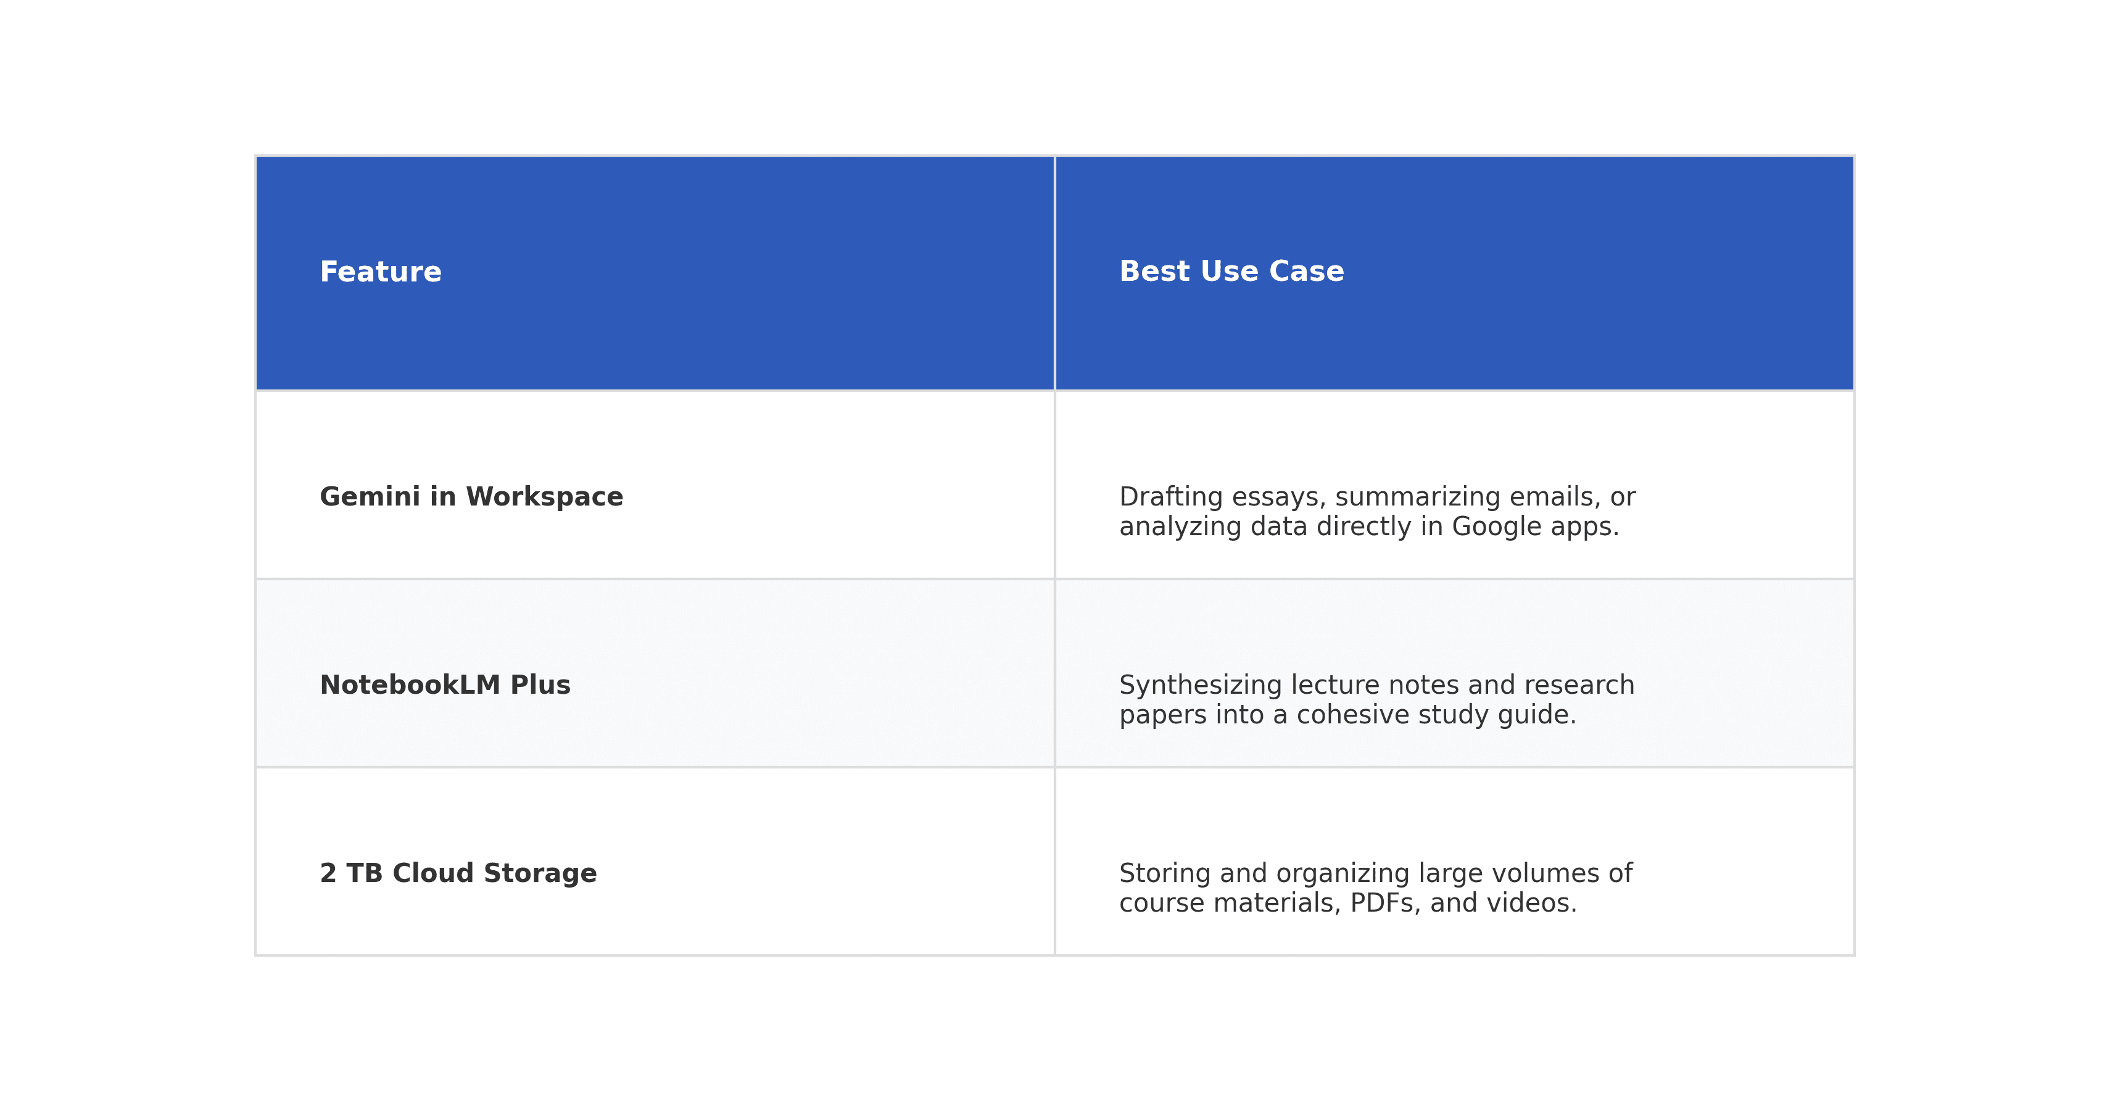Click the word Storage in last row
The height and width of the screenshot is (1111, 2110).
tap(540, 873)
